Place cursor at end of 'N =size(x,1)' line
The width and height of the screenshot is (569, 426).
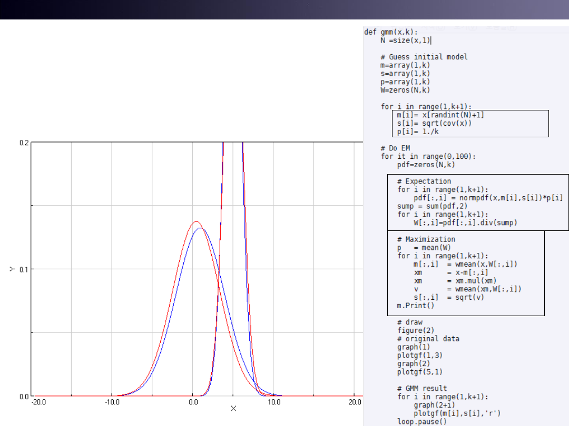pos(431,40)
